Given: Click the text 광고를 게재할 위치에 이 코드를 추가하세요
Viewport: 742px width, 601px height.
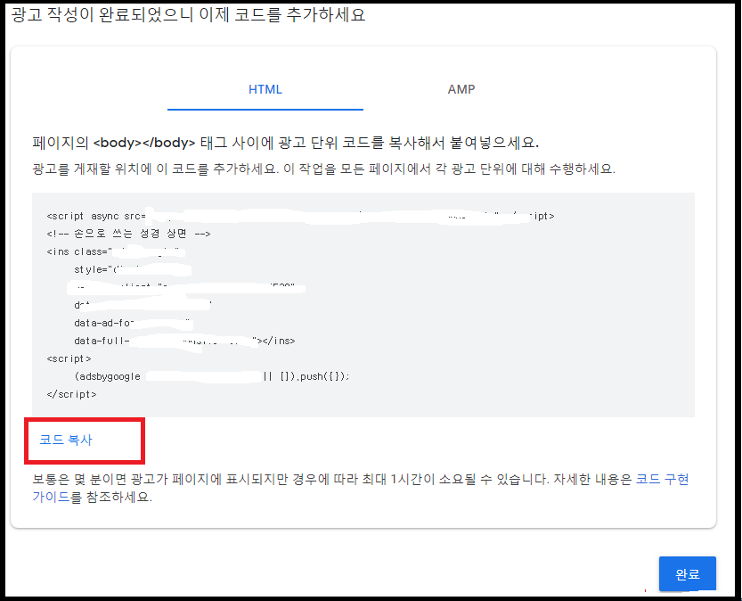Looking at the screenshot, I should tap(155, 169).
